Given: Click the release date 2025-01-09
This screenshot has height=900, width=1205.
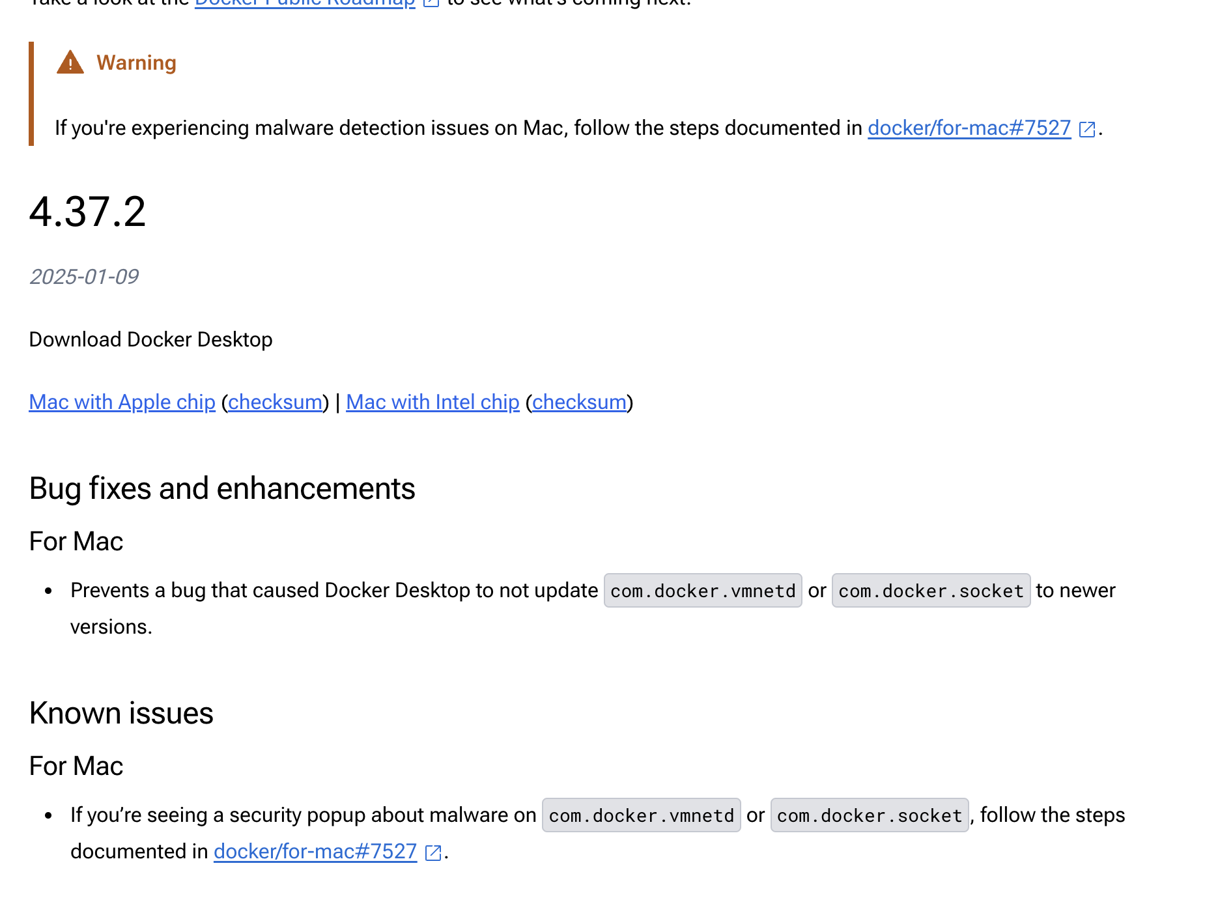Looking at the screenshot, I should pyautogui.click(x=84, y=277).
